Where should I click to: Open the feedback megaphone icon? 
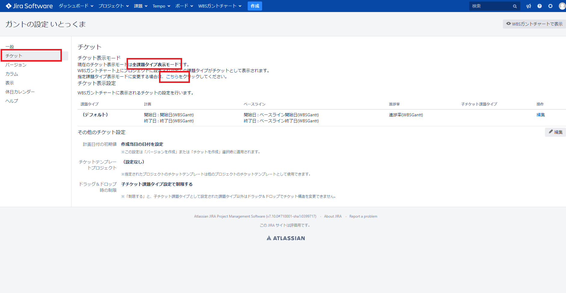tap(529, 6)
